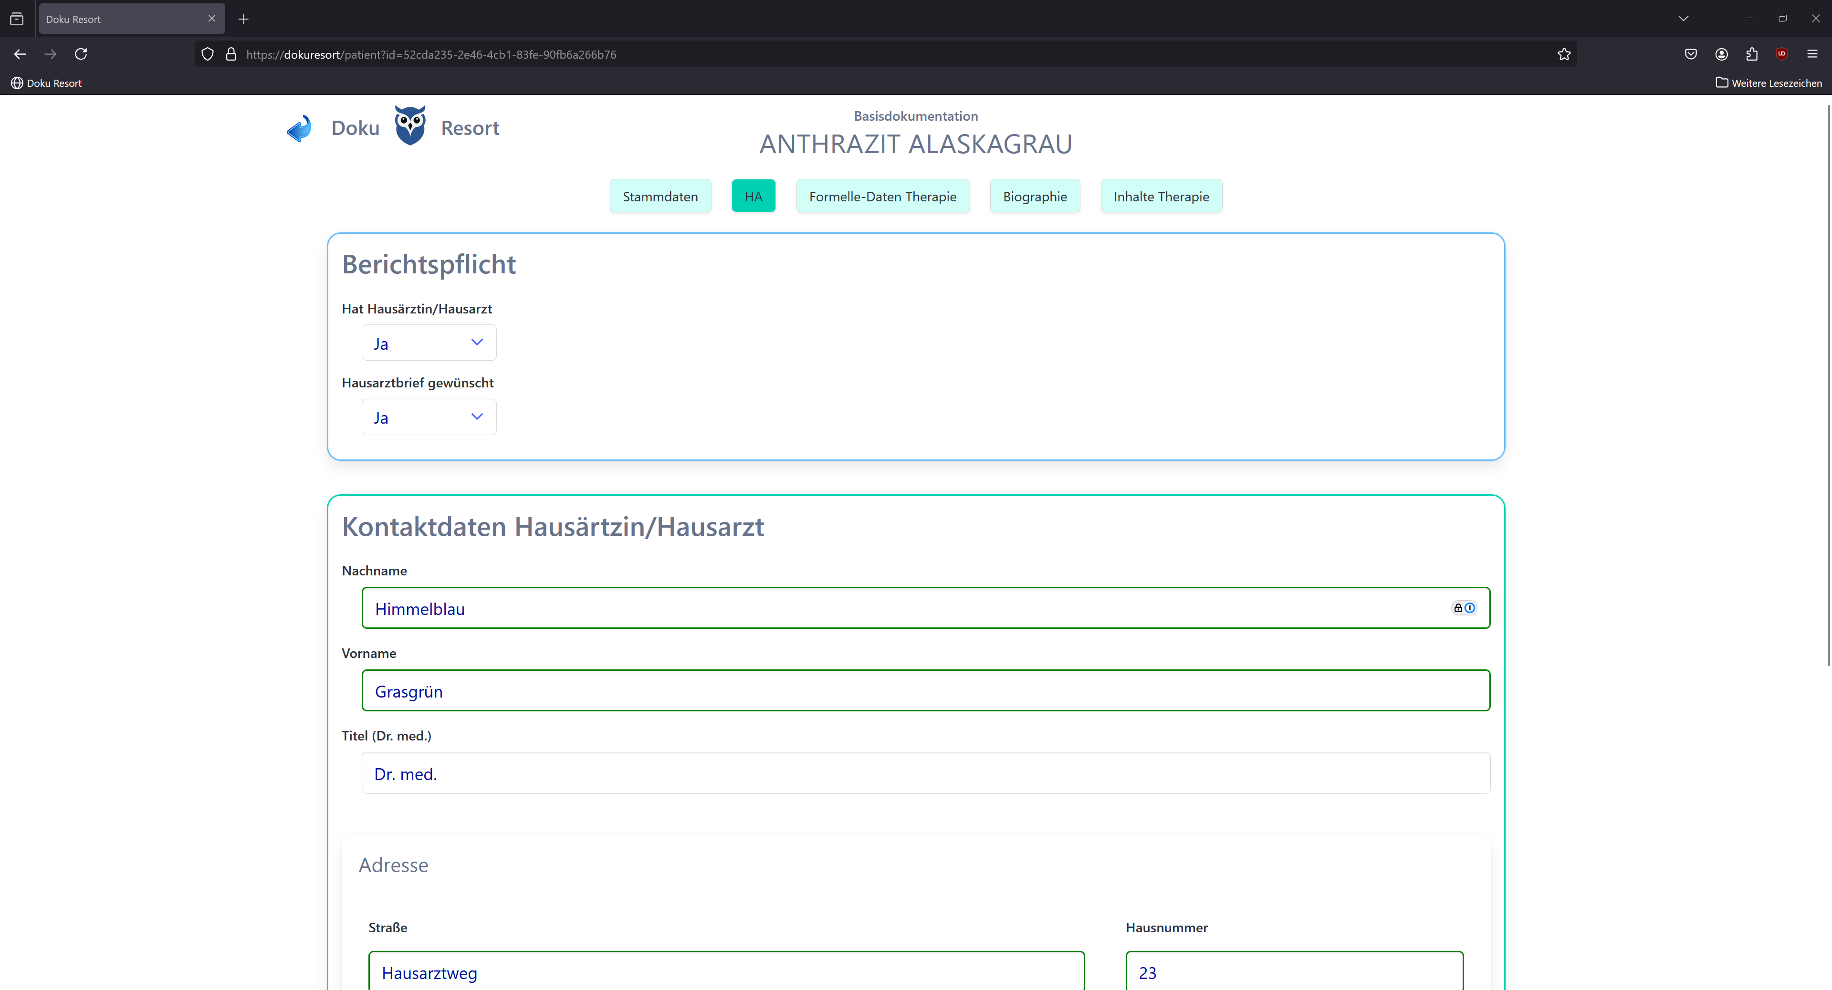Open the Pocket save icon

pyautogui.click(x=1690, y=54)
